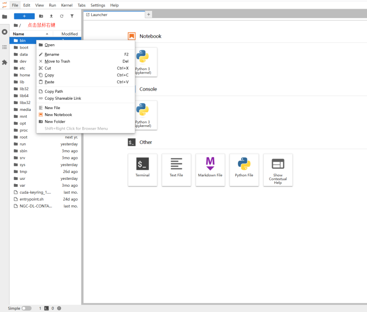
Task: Select the Launcher tab
Action: [114, 15]
